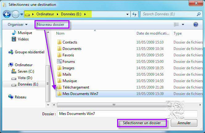Select Vidéos library in sidebar
This screenshot has width=205, height=133.
click(23, 39)
